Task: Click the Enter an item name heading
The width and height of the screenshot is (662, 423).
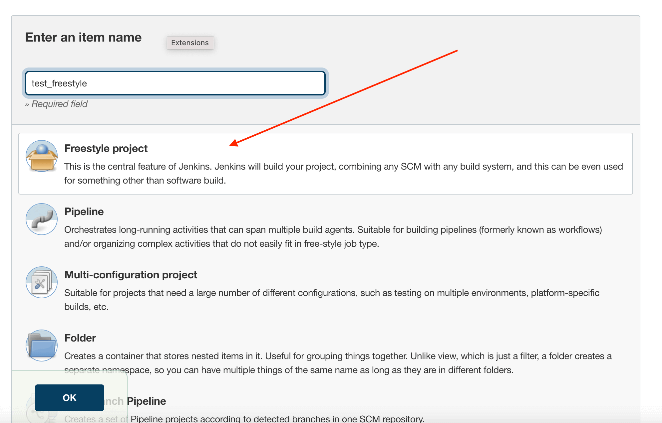Action: tap(83, 37)
